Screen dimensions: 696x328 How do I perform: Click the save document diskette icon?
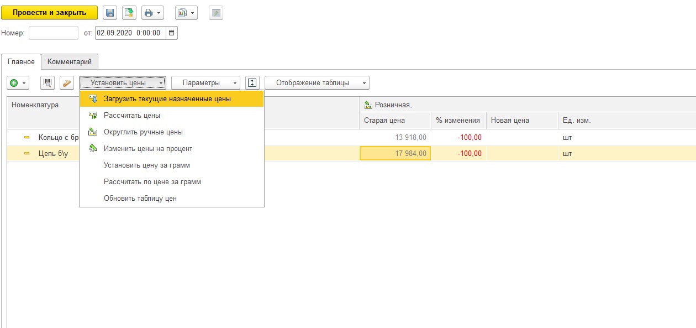pyautogui.click(x=110, y=13)
